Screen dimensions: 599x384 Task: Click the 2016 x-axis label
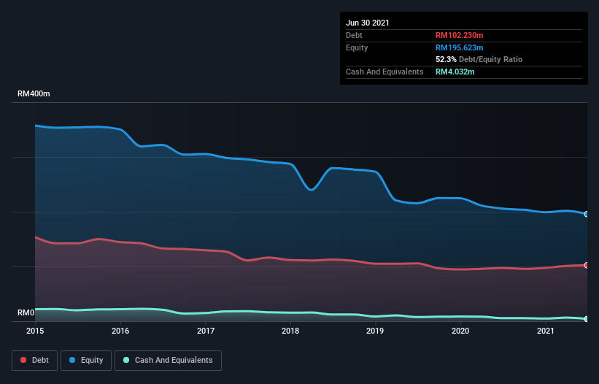(120, 331)
